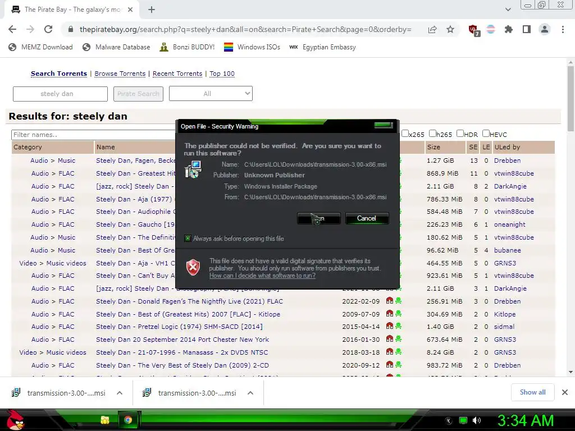Screen dimensions: 575x431
Task: Click Run in the Security Warning dialog
Action: pos(319,218)
